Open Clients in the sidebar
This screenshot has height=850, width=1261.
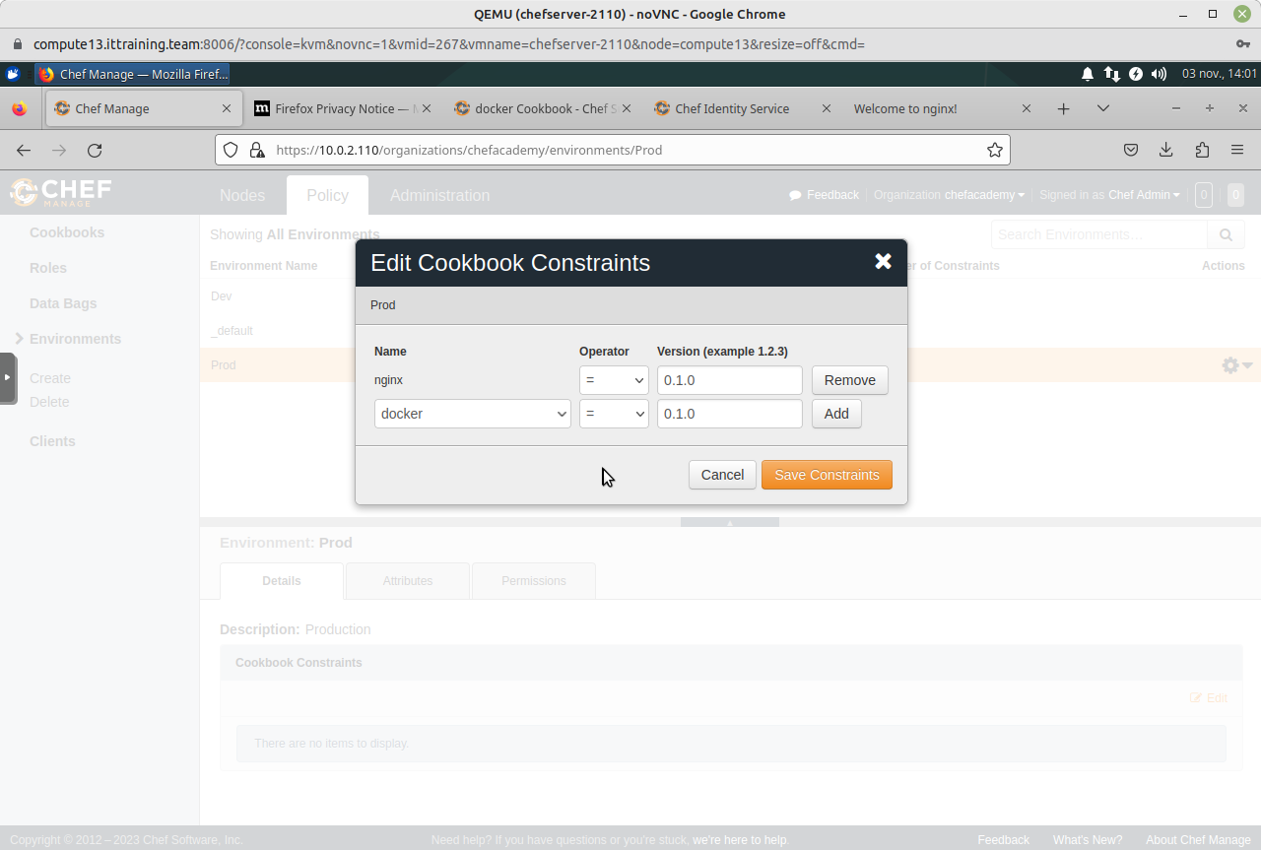tap(52, 441)
